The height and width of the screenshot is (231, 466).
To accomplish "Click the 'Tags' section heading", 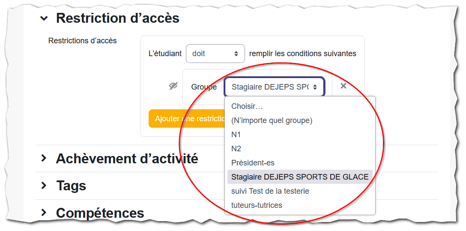I will tap(72, 186).
